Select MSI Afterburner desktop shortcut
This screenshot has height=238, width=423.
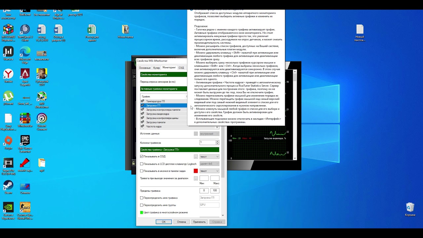[x=42, y=99]
